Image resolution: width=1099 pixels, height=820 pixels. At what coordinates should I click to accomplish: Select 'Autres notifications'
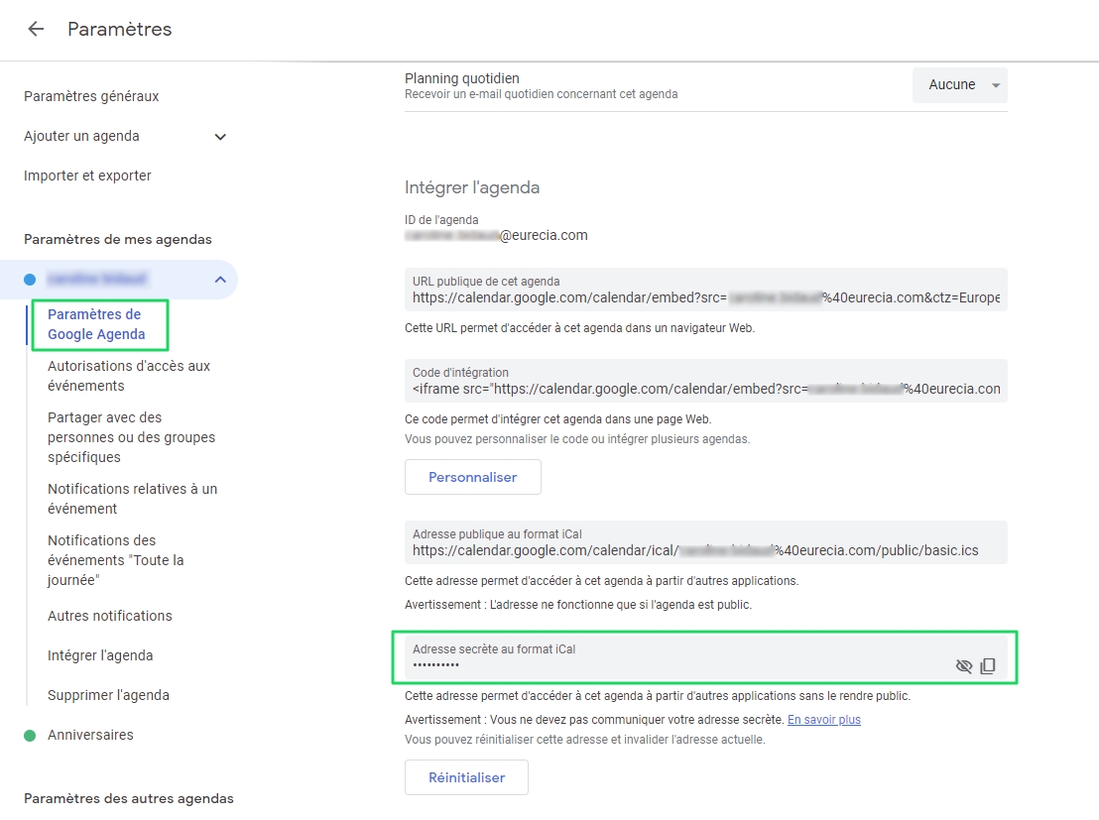point(110,616)
